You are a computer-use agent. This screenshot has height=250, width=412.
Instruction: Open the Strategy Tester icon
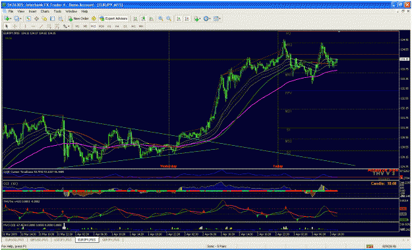[x=61, y=18]
